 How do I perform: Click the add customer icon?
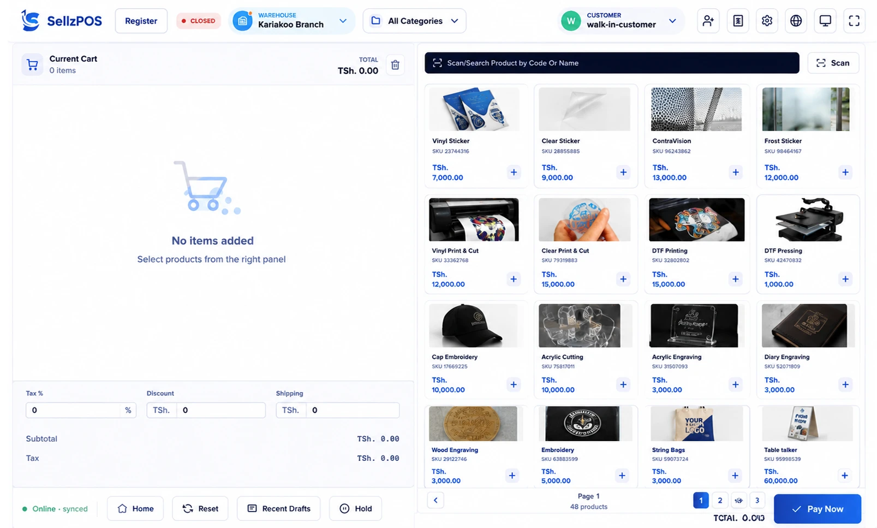708,21
